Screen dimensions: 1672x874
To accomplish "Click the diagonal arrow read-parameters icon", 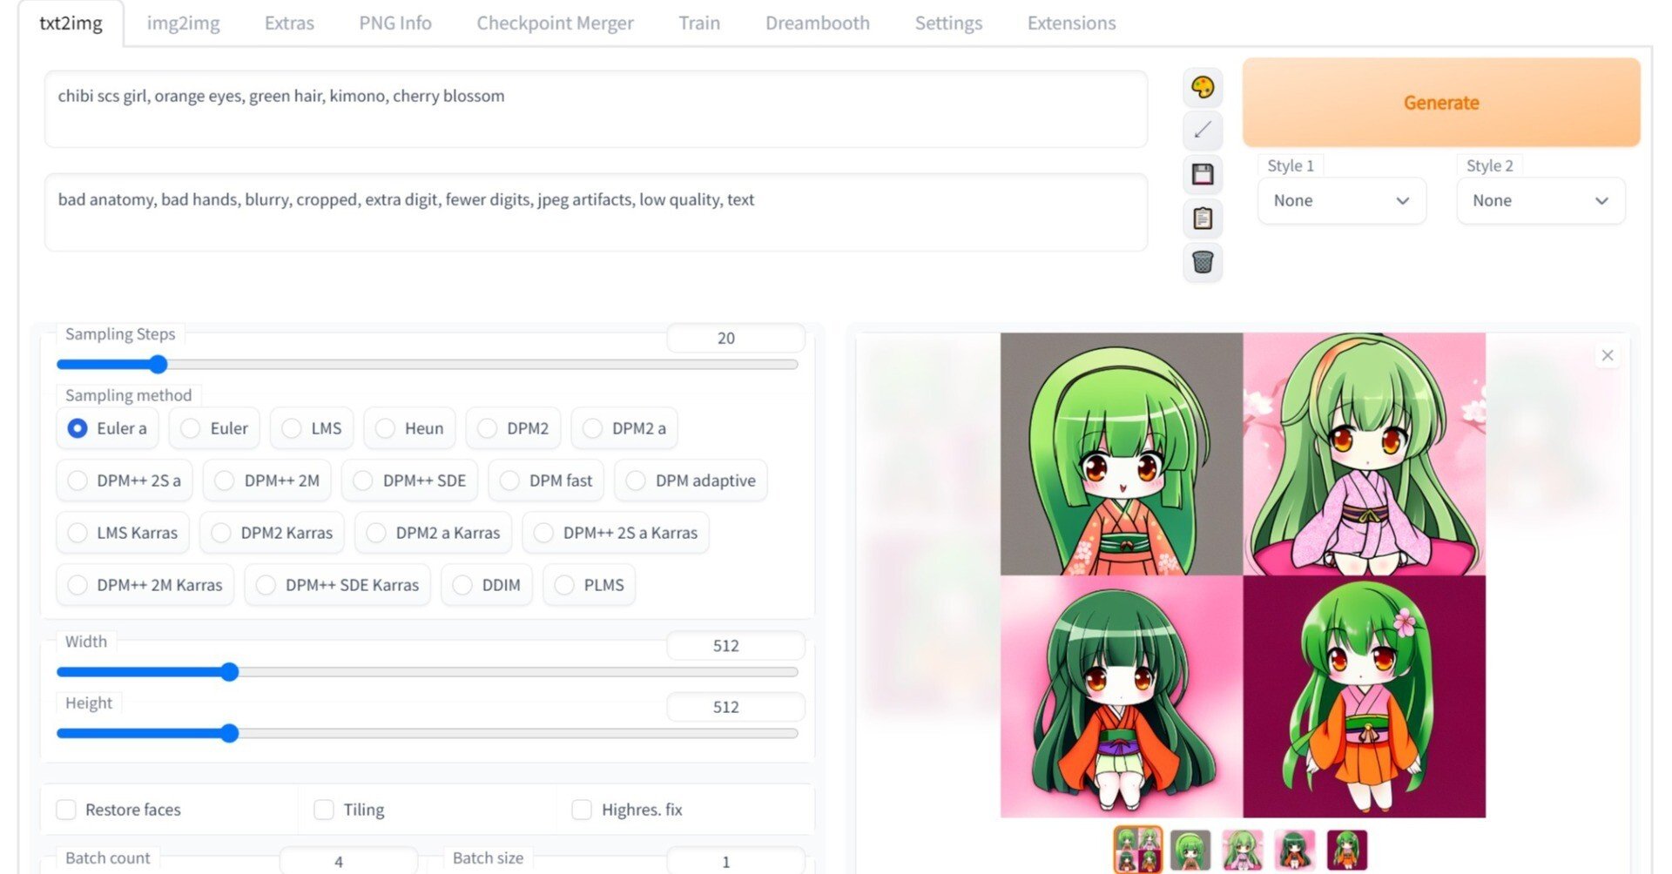I will (x=1203, y=131).
